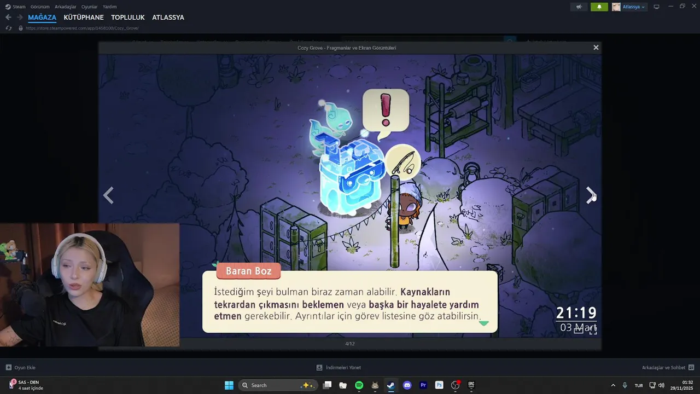Click the microphone tray icon
The width and height of the screenshot is (700, 394).
pos(625,385)
